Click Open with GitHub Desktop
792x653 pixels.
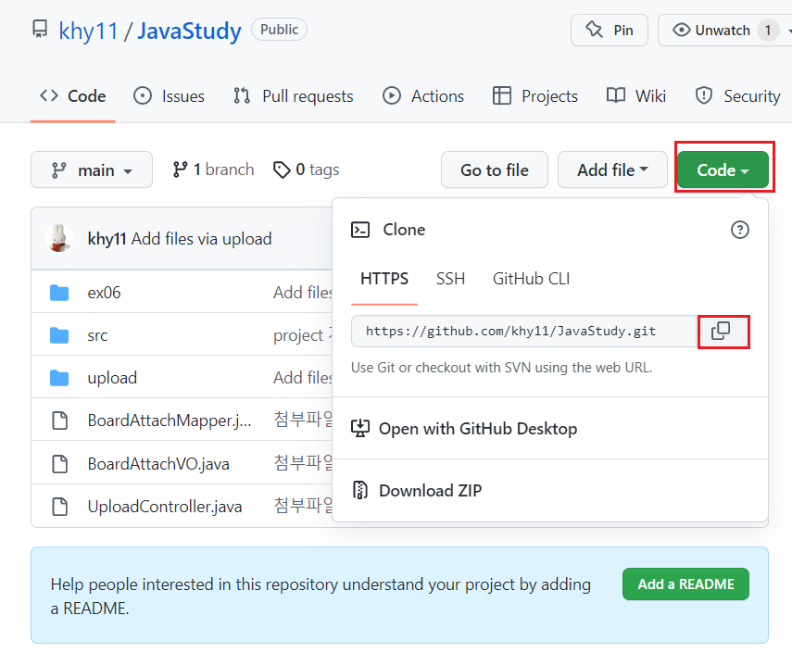tap(478, 429)
